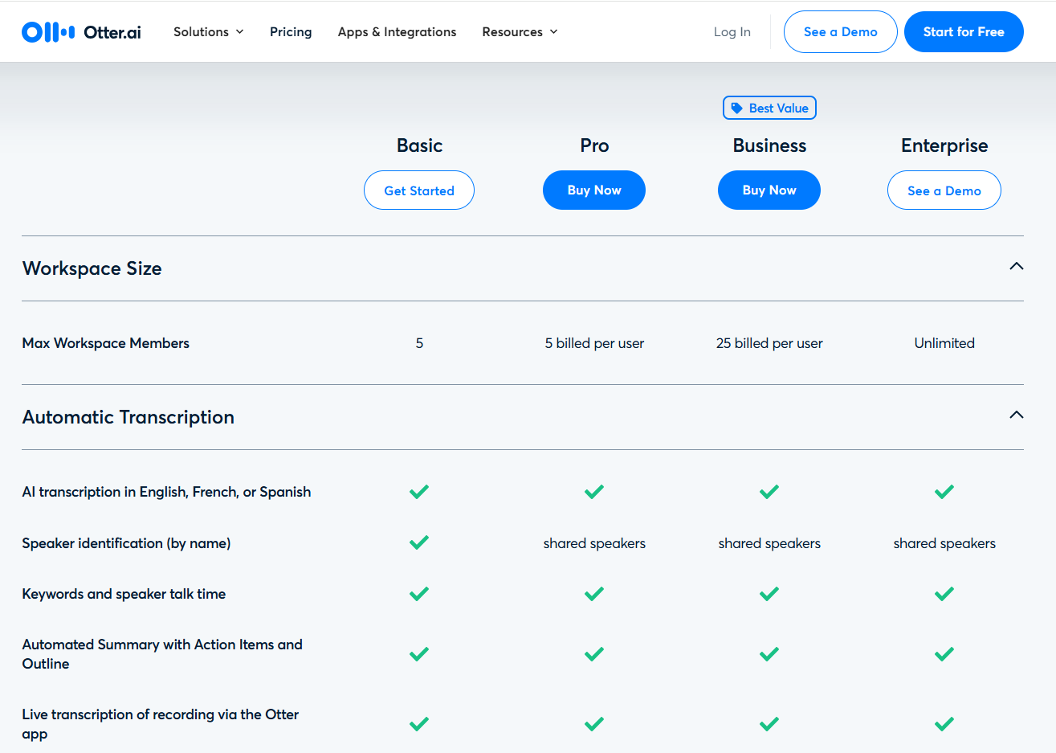Click Basic checkmark for Keywords and speaker talk time
This screenshot has width=1056, height=753.
pos(419,594)
